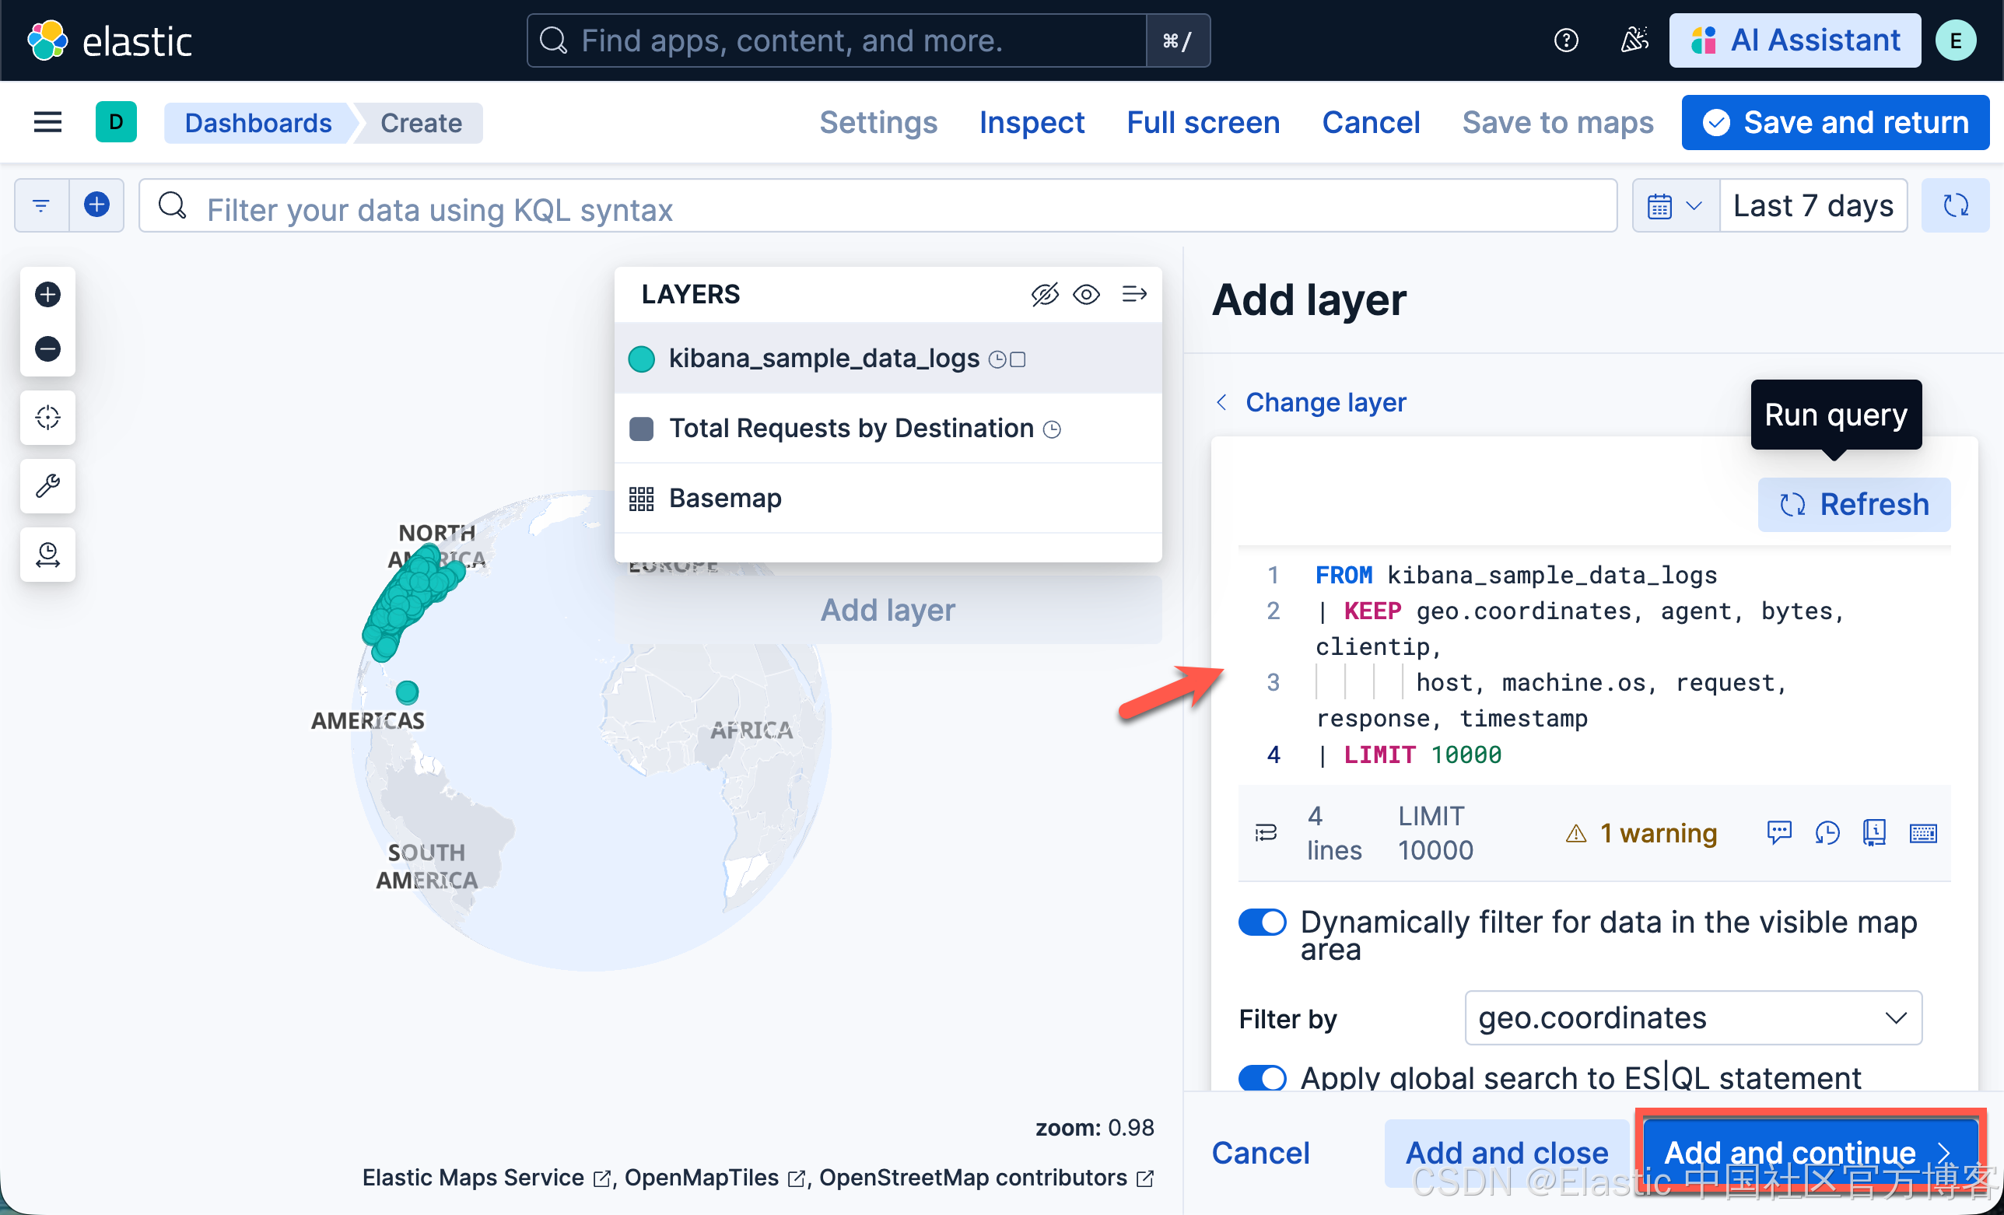Click the map zoom in button

47,294
